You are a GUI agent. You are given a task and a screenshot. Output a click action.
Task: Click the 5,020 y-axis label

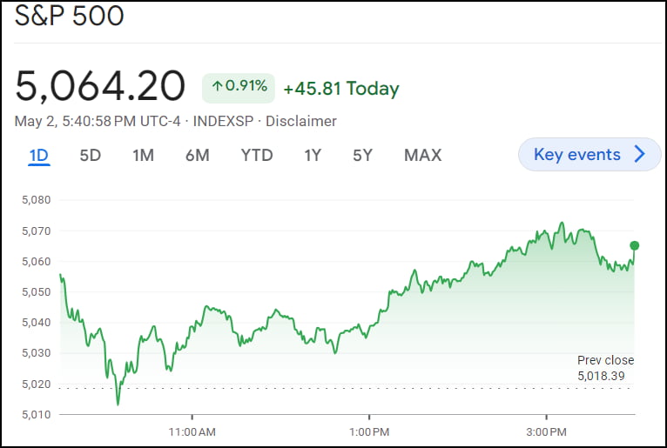tap(37, 384)
